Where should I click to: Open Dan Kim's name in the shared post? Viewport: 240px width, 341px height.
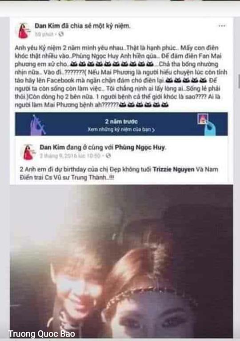coord(49,147)
